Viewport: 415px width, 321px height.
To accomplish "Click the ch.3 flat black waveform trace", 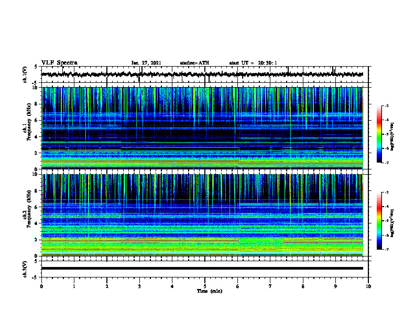I will click(x=202, y=269).
